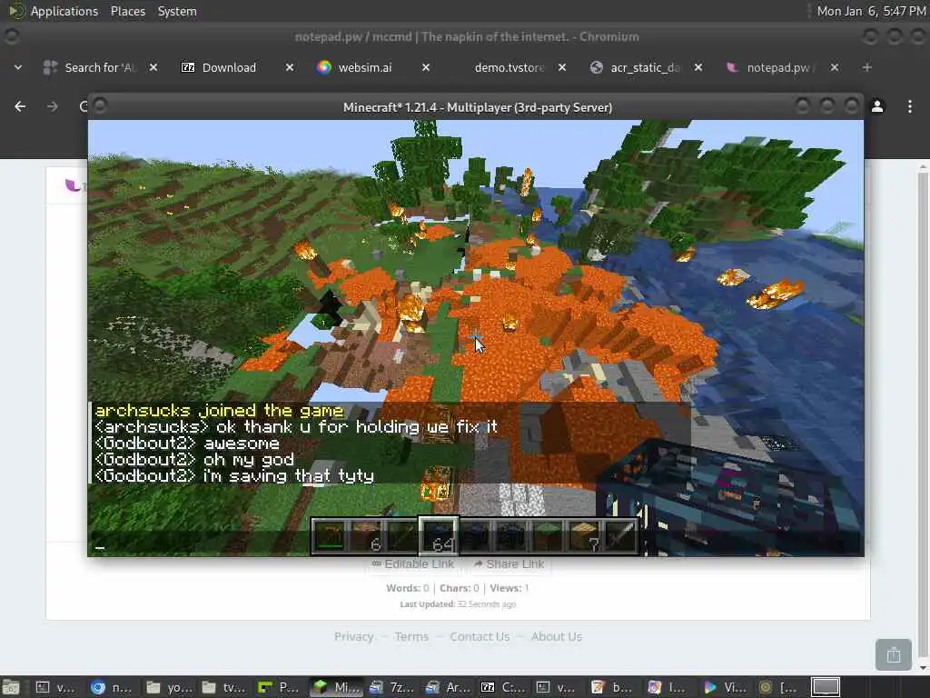Screen dimensions: 930x698
Task: Click the 'Last Updated: 32 Seconds ago' text
Action: click(458, 604)
